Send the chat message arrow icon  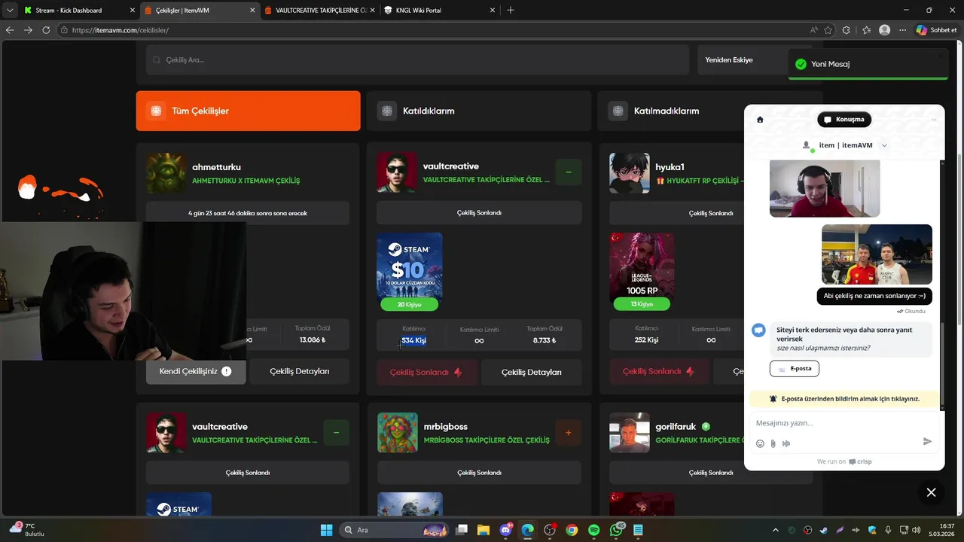point(927,441)
